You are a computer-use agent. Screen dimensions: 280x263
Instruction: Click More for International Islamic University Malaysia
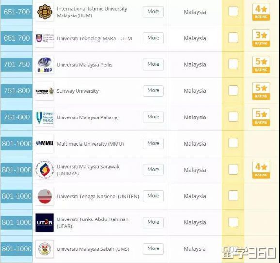tap(153, 12)
